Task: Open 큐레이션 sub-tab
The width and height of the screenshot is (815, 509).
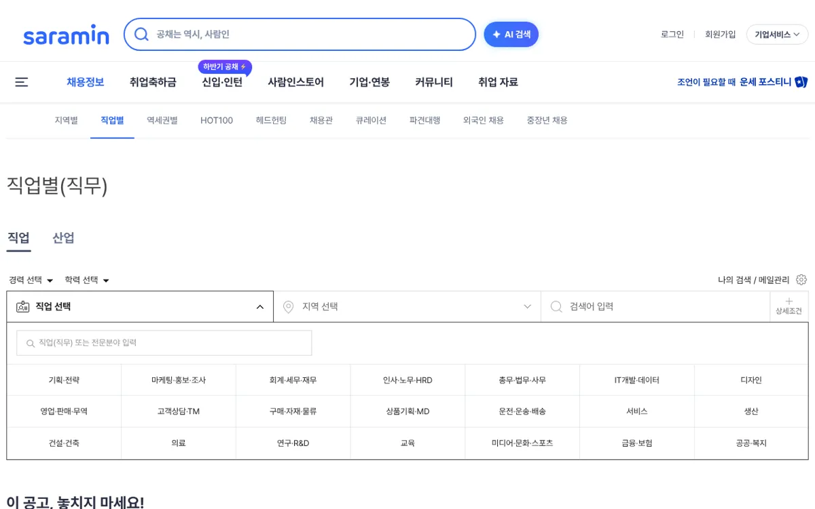Action: click(372, 120)
